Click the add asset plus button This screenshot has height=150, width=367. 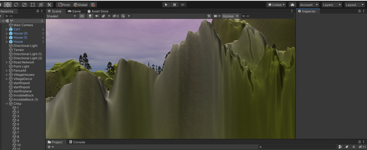[50, 147]
